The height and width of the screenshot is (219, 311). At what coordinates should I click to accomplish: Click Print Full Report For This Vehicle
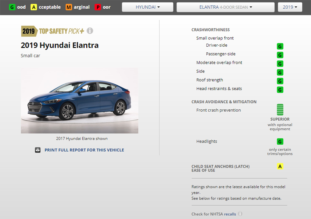84,150
